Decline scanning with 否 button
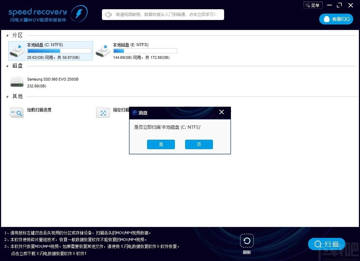This screenshot has height=261, width=360. tap(199, 144)
